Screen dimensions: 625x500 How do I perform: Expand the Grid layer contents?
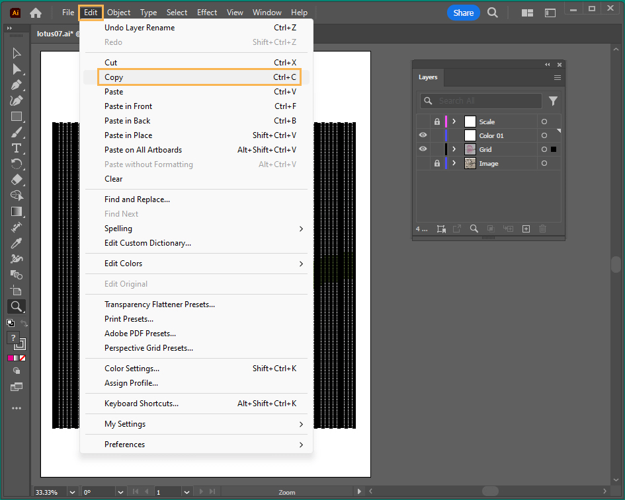454,149
